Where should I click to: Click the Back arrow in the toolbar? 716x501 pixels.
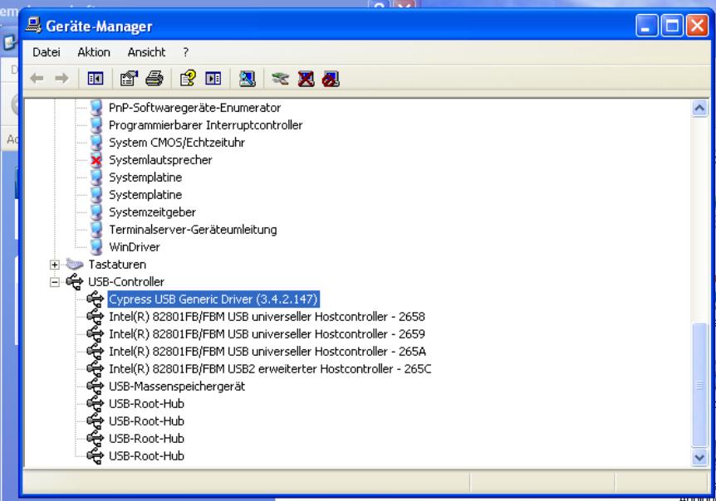pyautogui.click(x=37, y=79)
